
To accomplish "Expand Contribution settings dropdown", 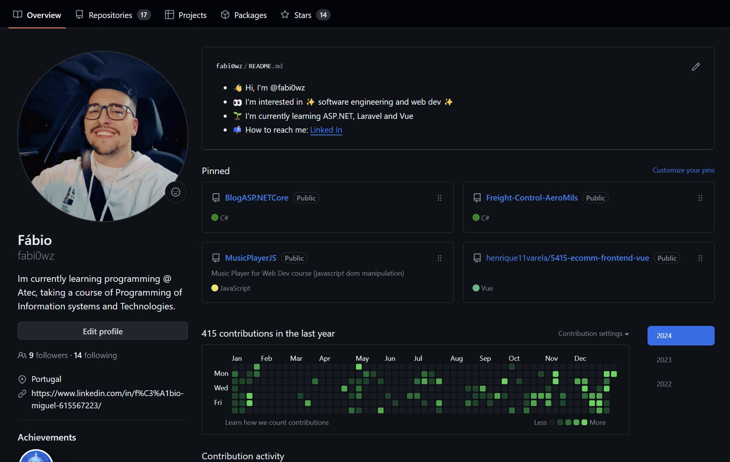I will click(593, 334).
